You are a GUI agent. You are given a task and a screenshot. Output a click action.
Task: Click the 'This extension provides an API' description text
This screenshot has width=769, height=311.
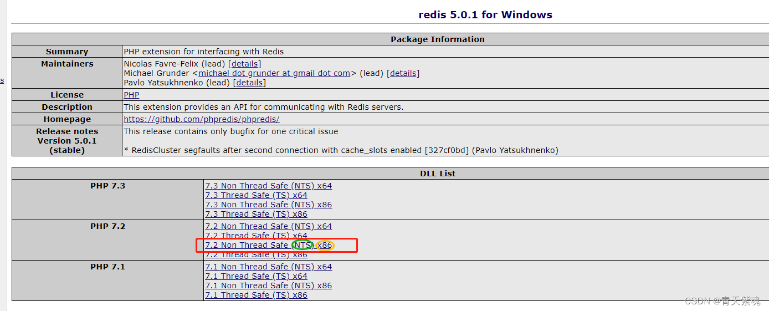tap(264, 107)
